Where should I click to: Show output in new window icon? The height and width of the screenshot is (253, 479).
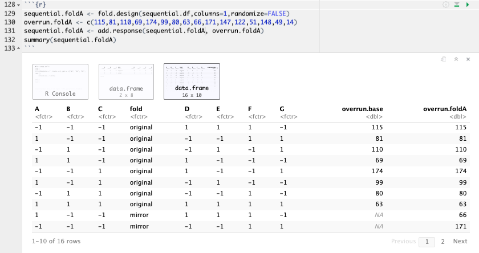pyautogui.click(x=443, y=59)
